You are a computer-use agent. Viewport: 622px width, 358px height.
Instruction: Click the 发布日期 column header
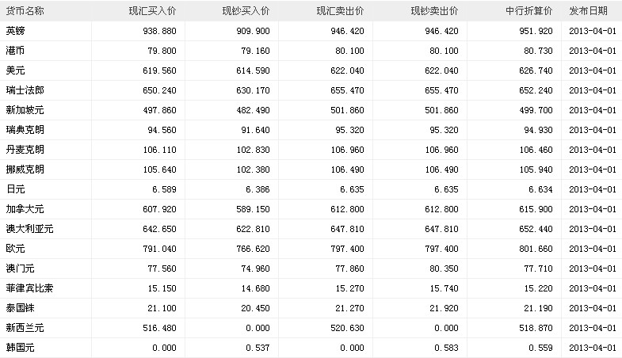click(x=589, y=11)
